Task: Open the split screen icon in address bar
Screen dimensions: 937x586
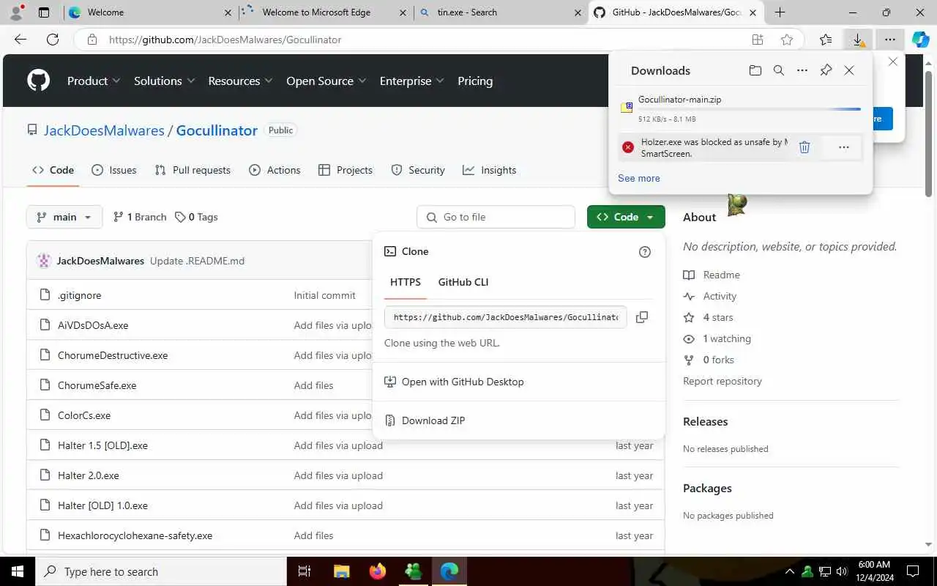Action: [758, 40]
